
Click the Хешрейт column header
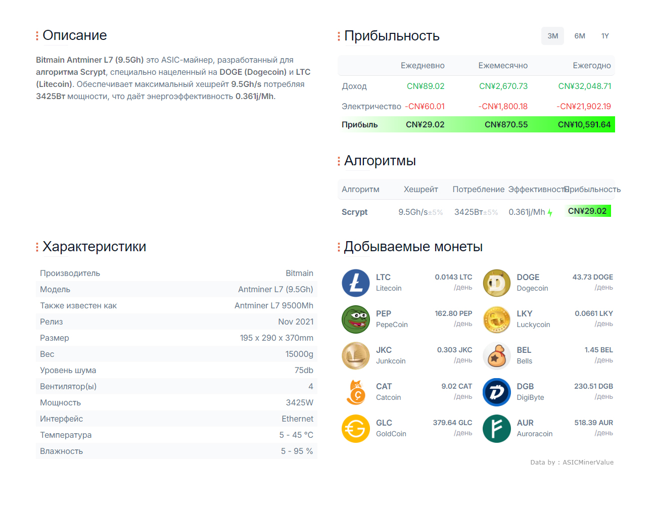pos(420,189)
